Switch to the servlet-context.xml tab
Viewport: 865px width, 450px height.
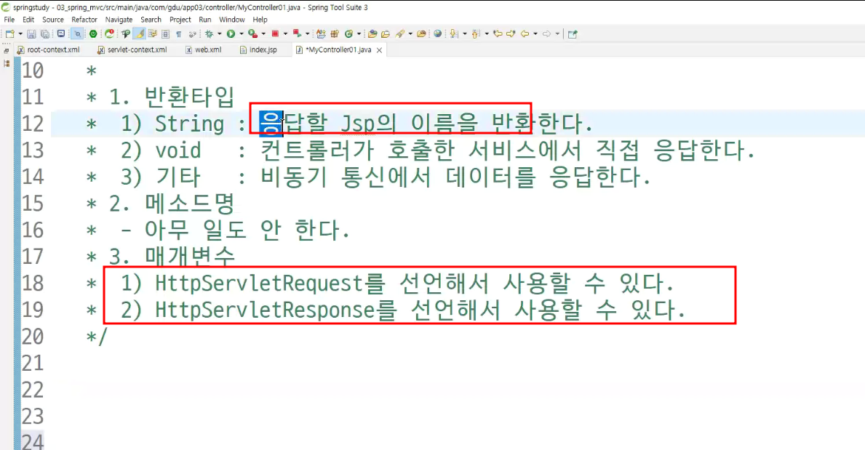pos(132,49)
